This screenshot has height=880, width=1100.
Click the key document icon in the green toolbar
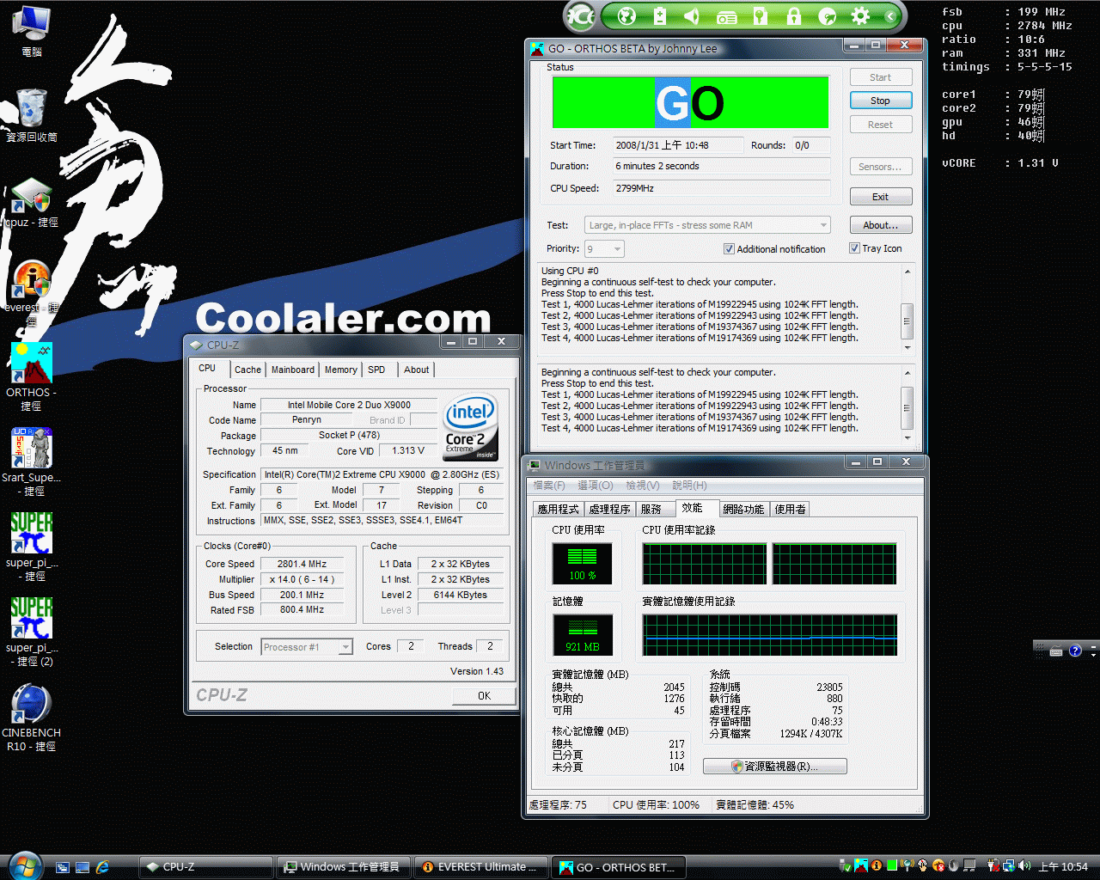point(760,15)
